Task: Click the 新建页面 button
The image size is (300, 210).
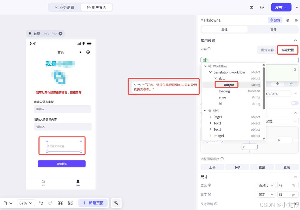Action: click(93, 203)
